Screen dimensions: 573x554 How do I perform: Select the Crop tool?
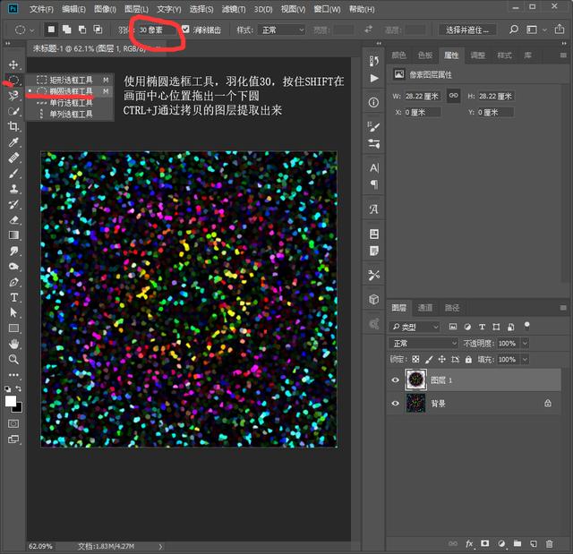point(13,126)
